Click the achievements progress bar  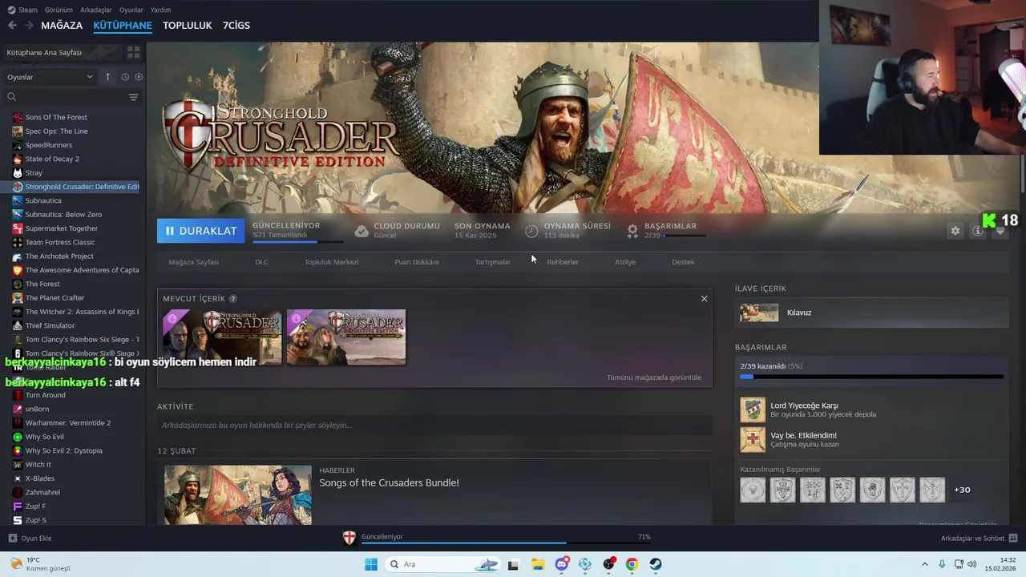(872, 377)
